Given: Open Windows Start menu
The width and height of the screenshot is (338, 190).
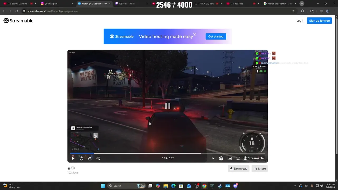Looking at the screenshot, I should [x=103, y=186].
